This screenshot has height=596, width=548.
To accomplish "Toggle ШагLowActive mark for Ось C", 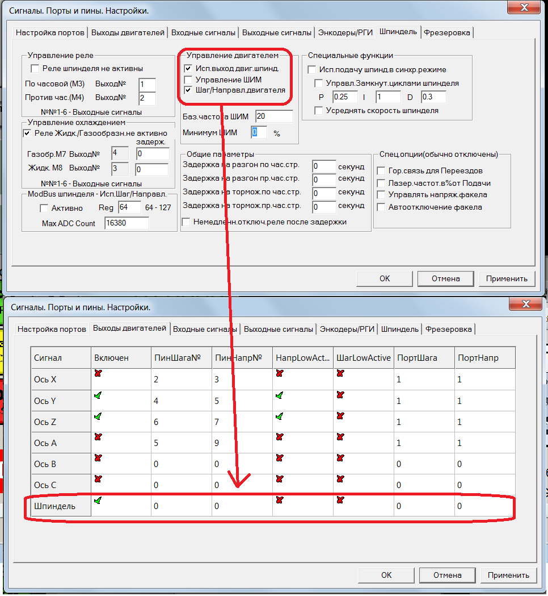I will pos(340,478).
